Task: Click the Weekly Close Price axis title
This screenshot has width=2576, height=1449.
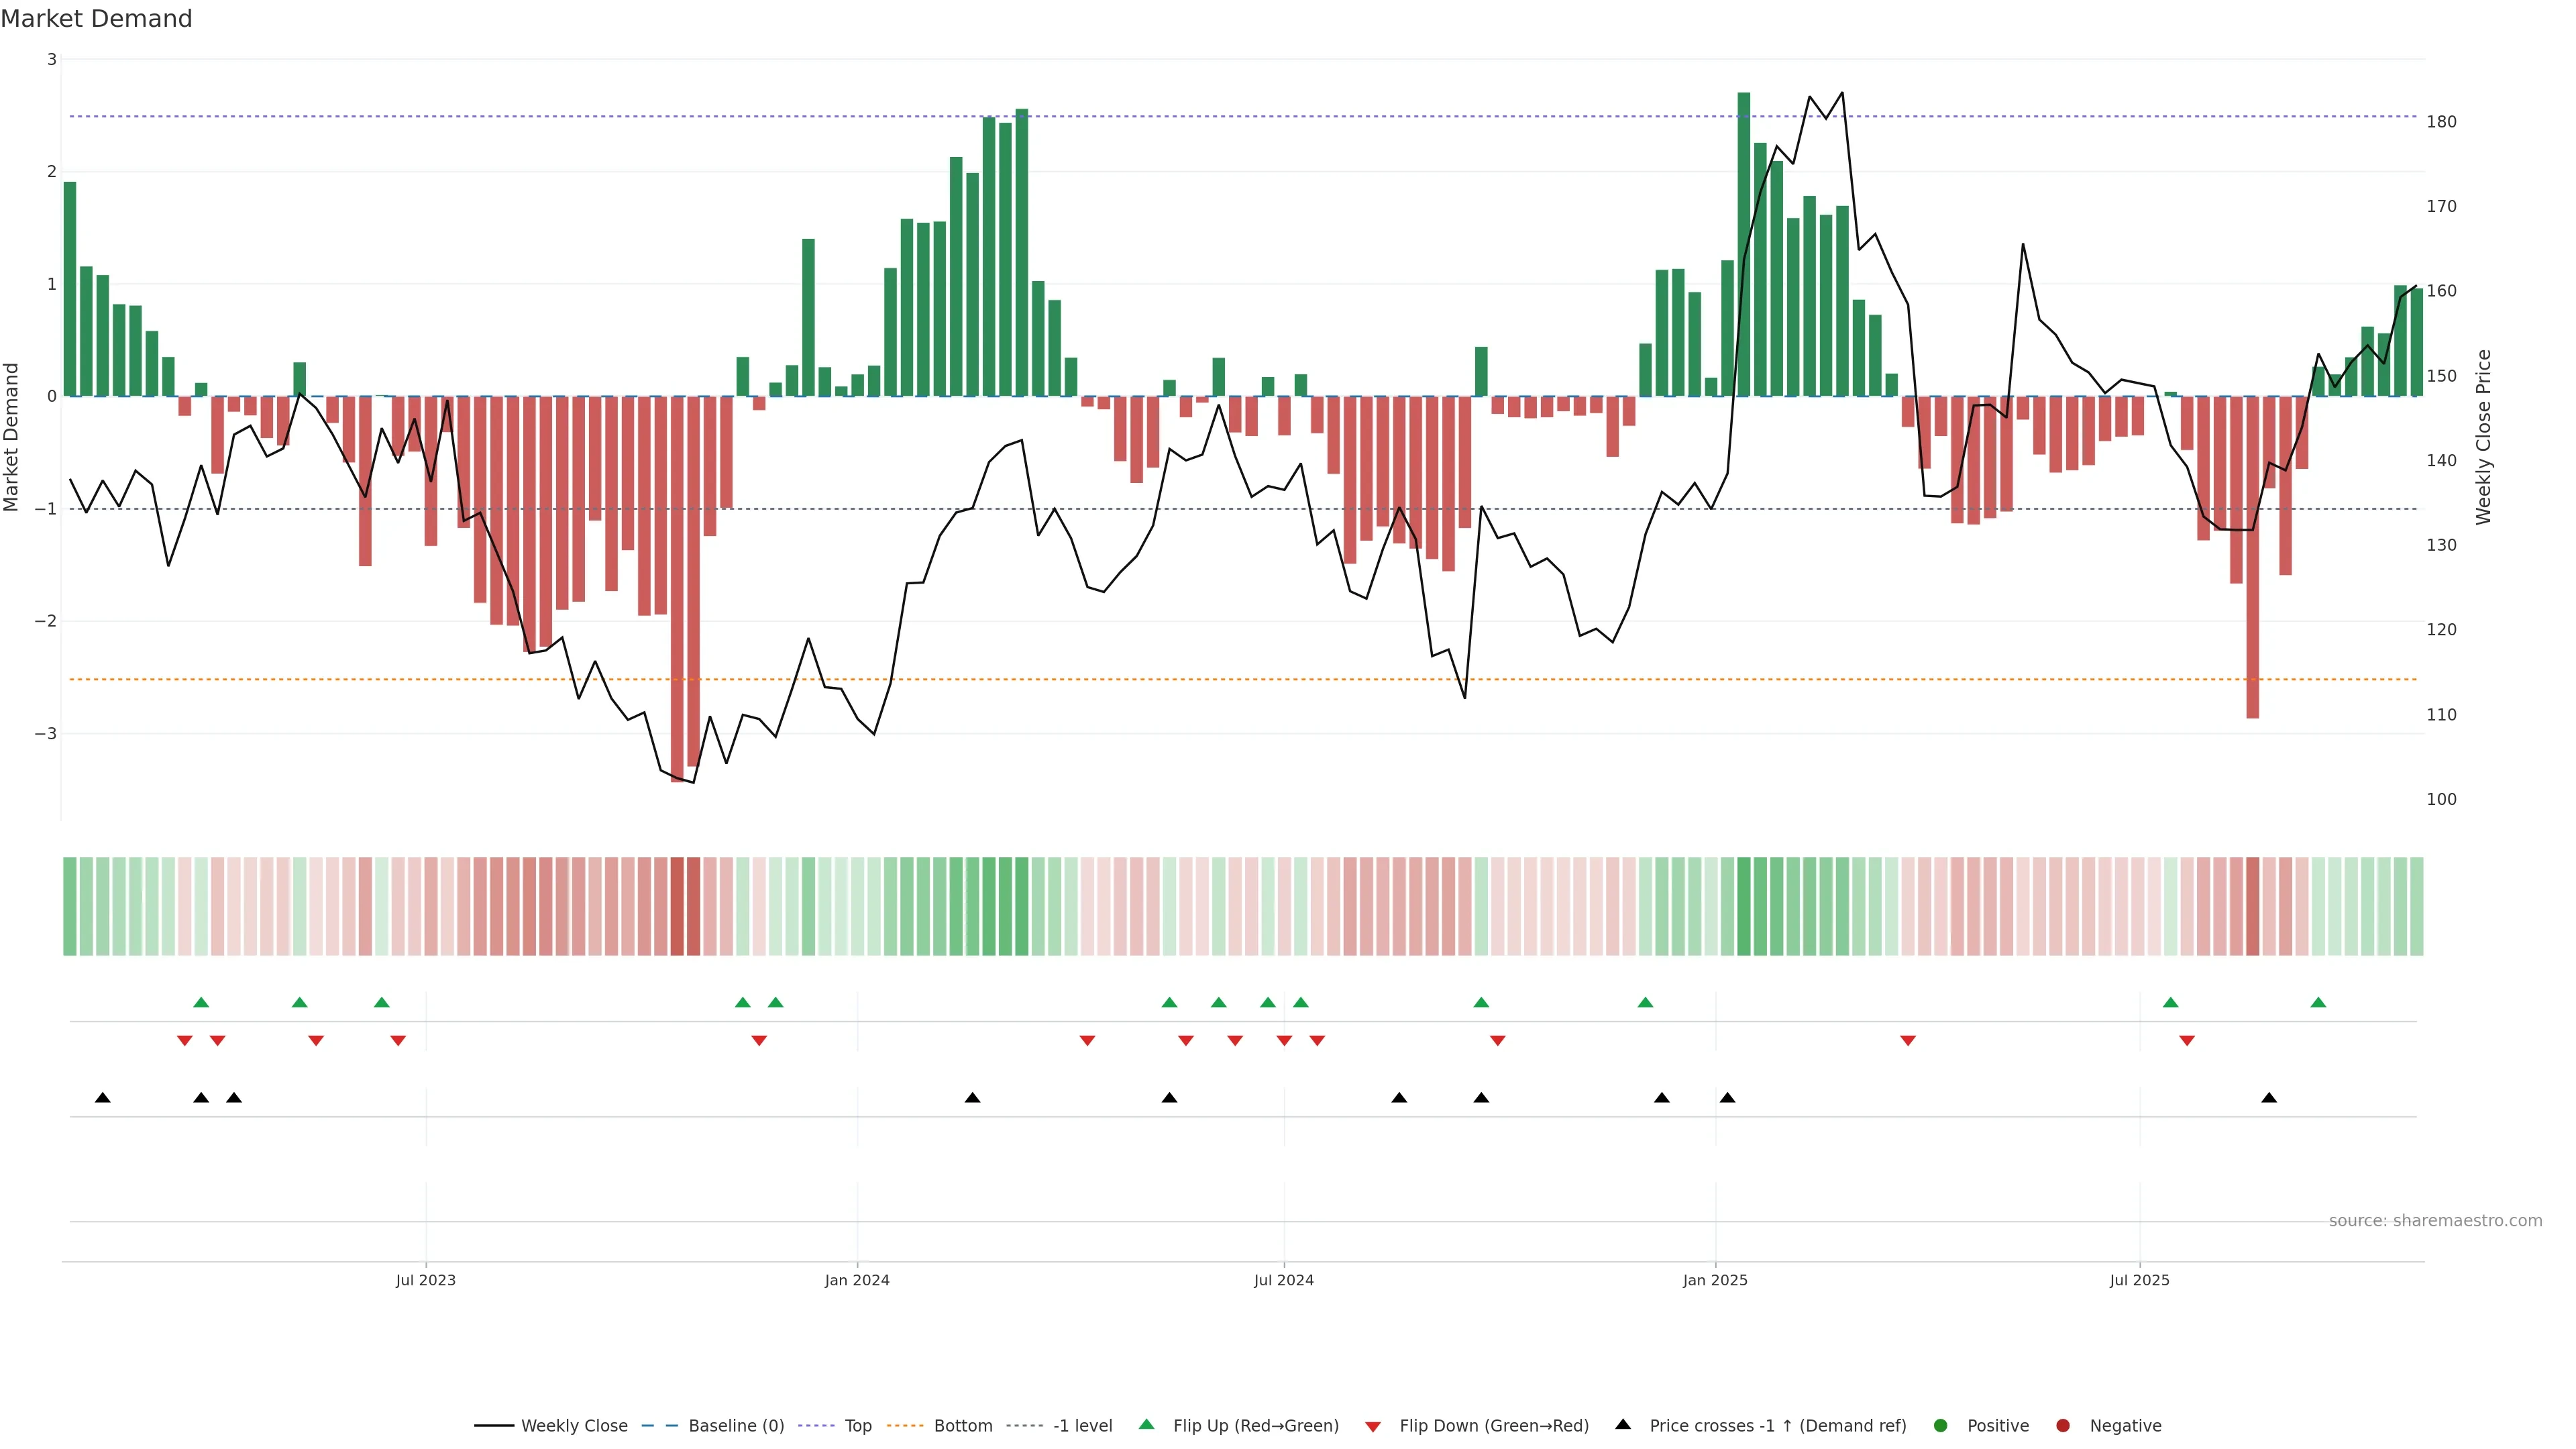Action: click(2484, 437)
